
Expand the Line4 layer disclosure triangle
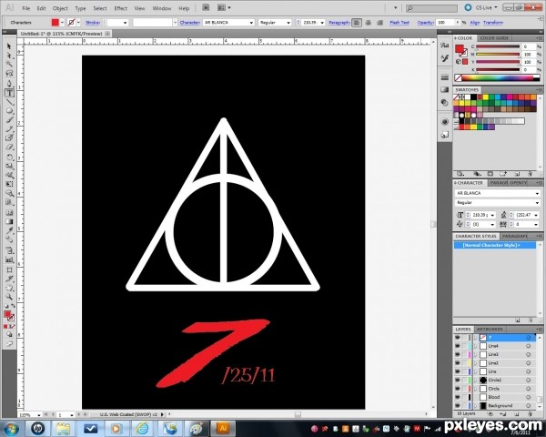(x=476, y=346)
